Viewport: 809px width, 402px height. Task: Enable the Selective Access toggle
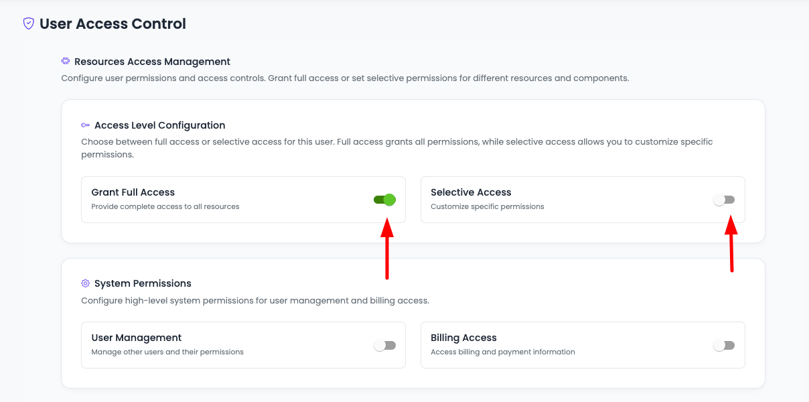(x=724, y=200)
